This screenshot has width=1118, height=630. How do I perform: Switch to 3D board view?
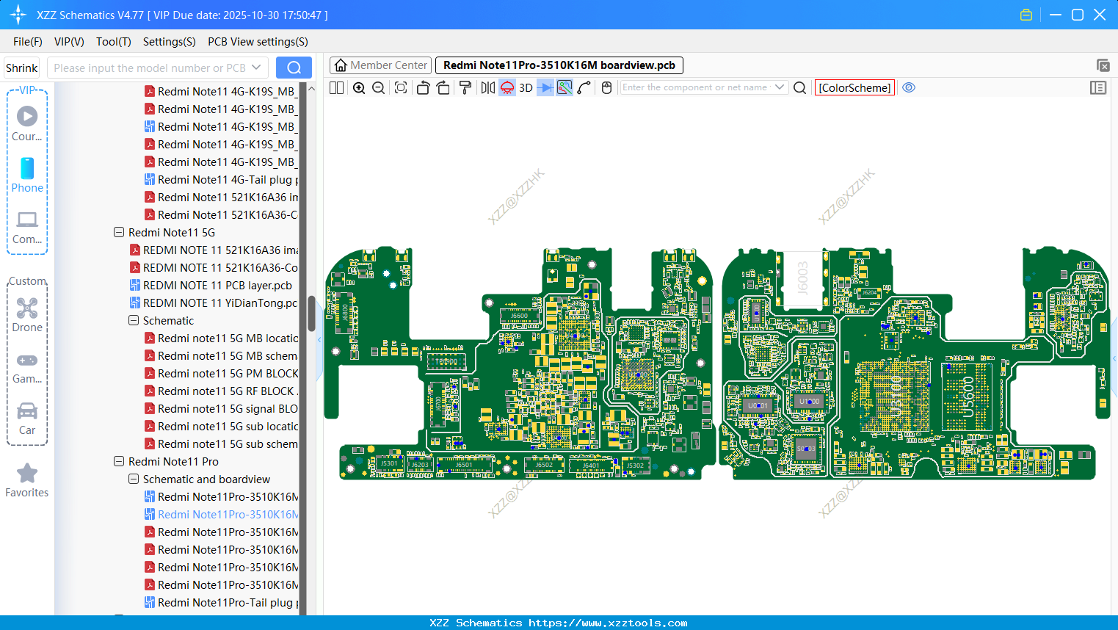(x=526, y=88)
